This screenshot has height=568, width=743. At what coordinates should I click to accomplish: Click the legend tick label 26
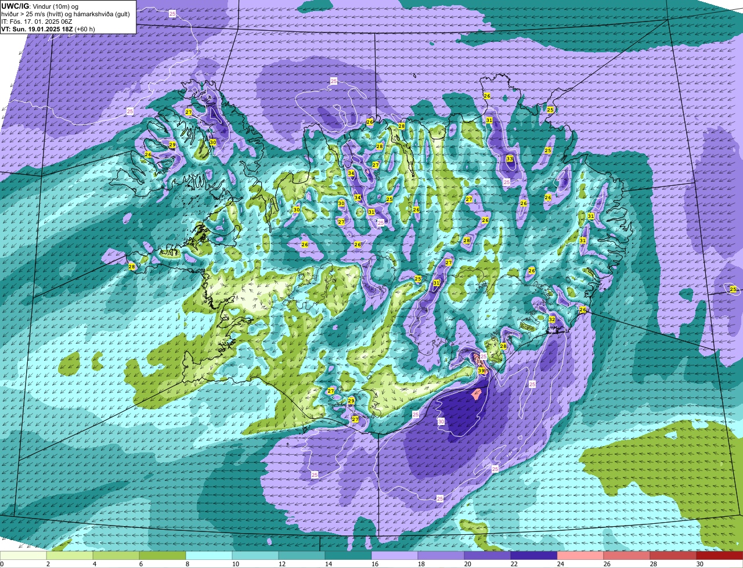(607, 564)
